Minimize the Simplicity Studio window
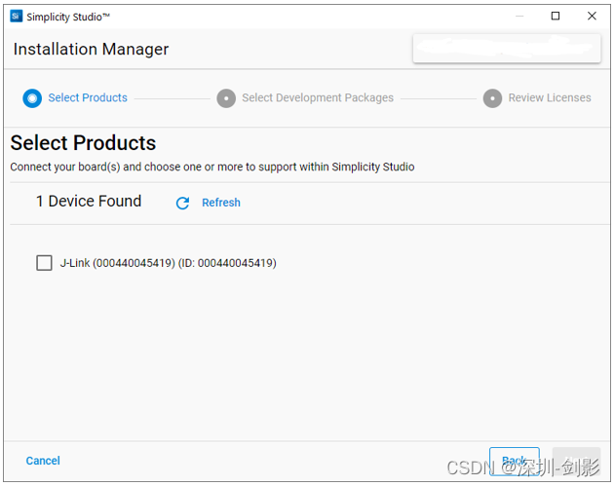 [519, 16]
